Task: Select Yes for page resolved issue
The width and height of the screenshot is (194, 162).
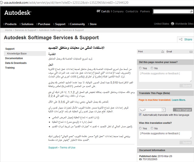Action: click(140, 68)
